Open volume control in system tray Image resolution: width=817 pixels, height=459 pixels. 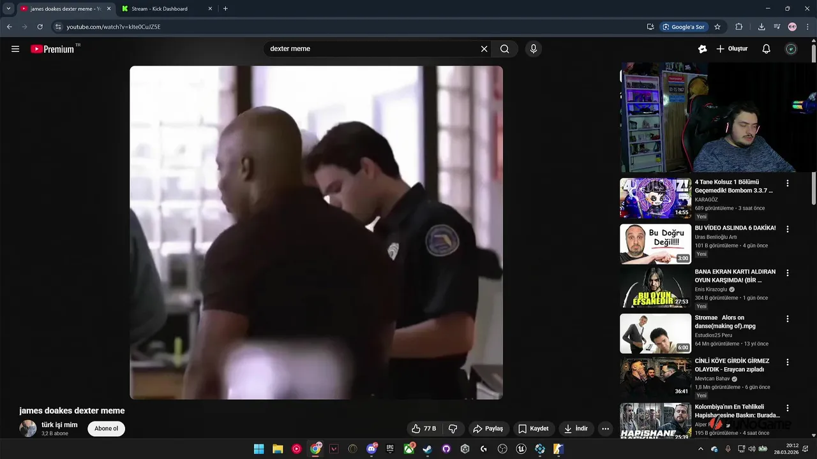[751, 449]
